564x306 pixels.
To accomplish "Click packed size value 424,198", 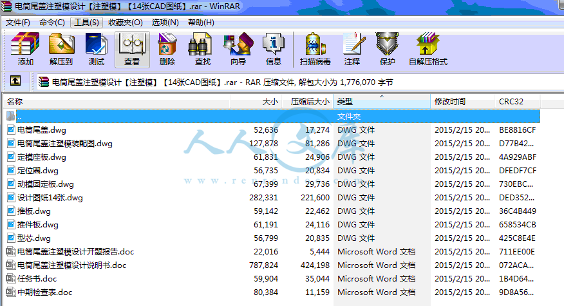I will (315, 265).
